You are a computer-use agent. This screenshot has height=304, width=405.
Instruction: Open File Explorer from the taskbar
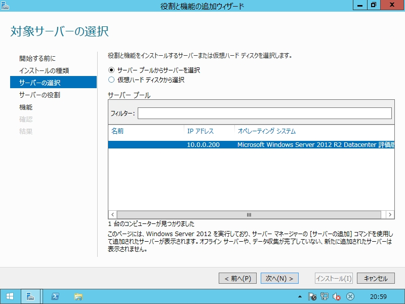[78, 296]
